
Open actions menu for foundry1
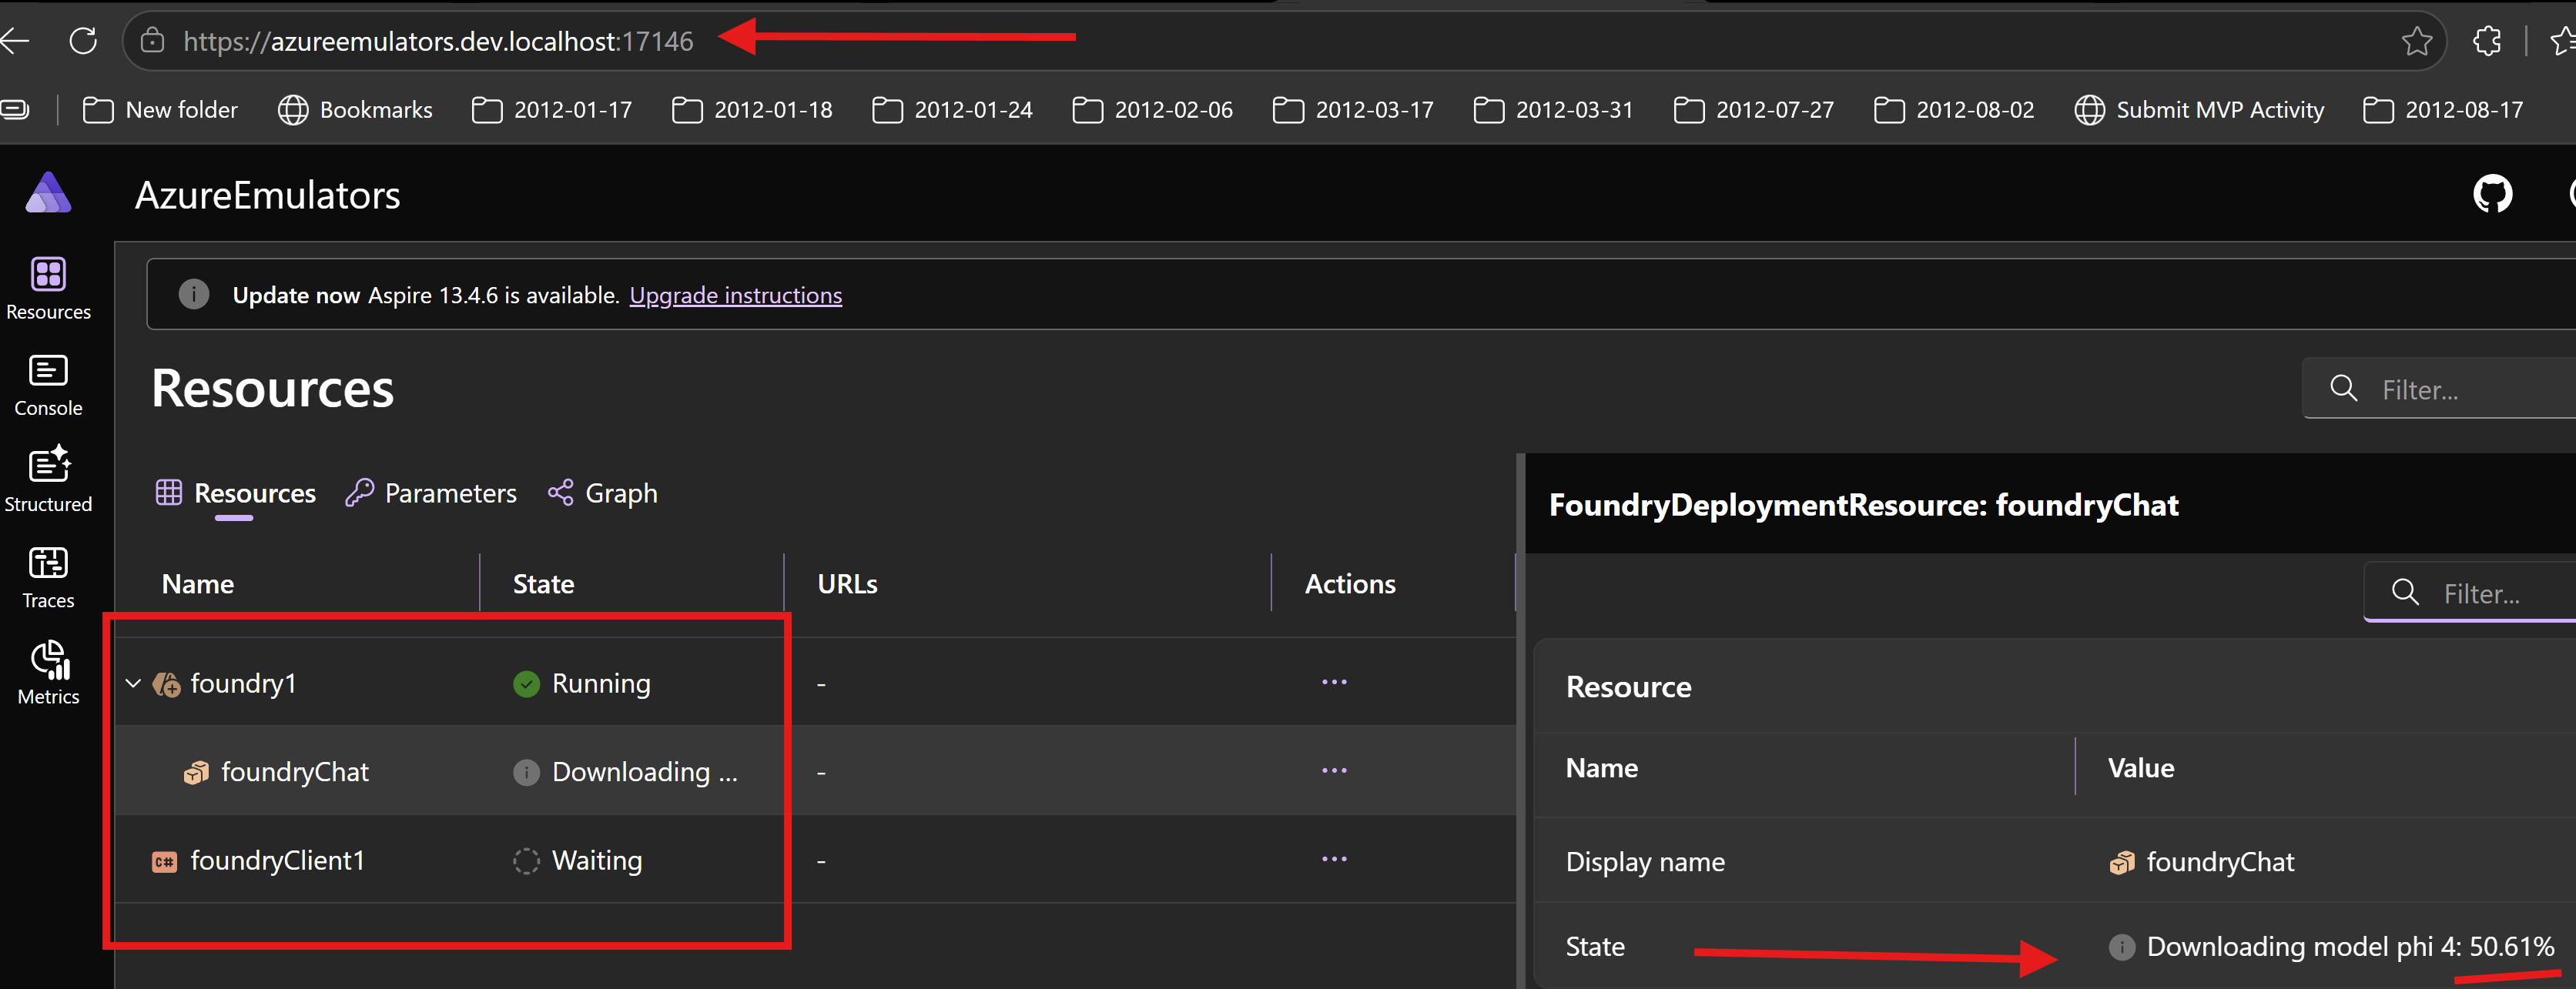[1334, 683]
